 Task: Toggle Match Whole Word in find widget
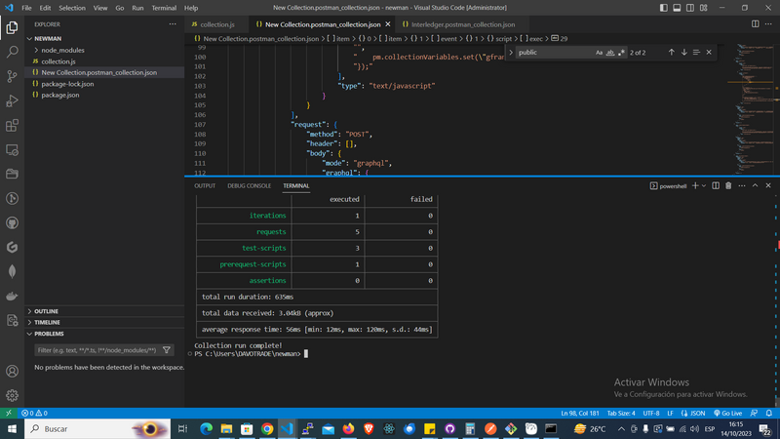click(x=610, y=53)
